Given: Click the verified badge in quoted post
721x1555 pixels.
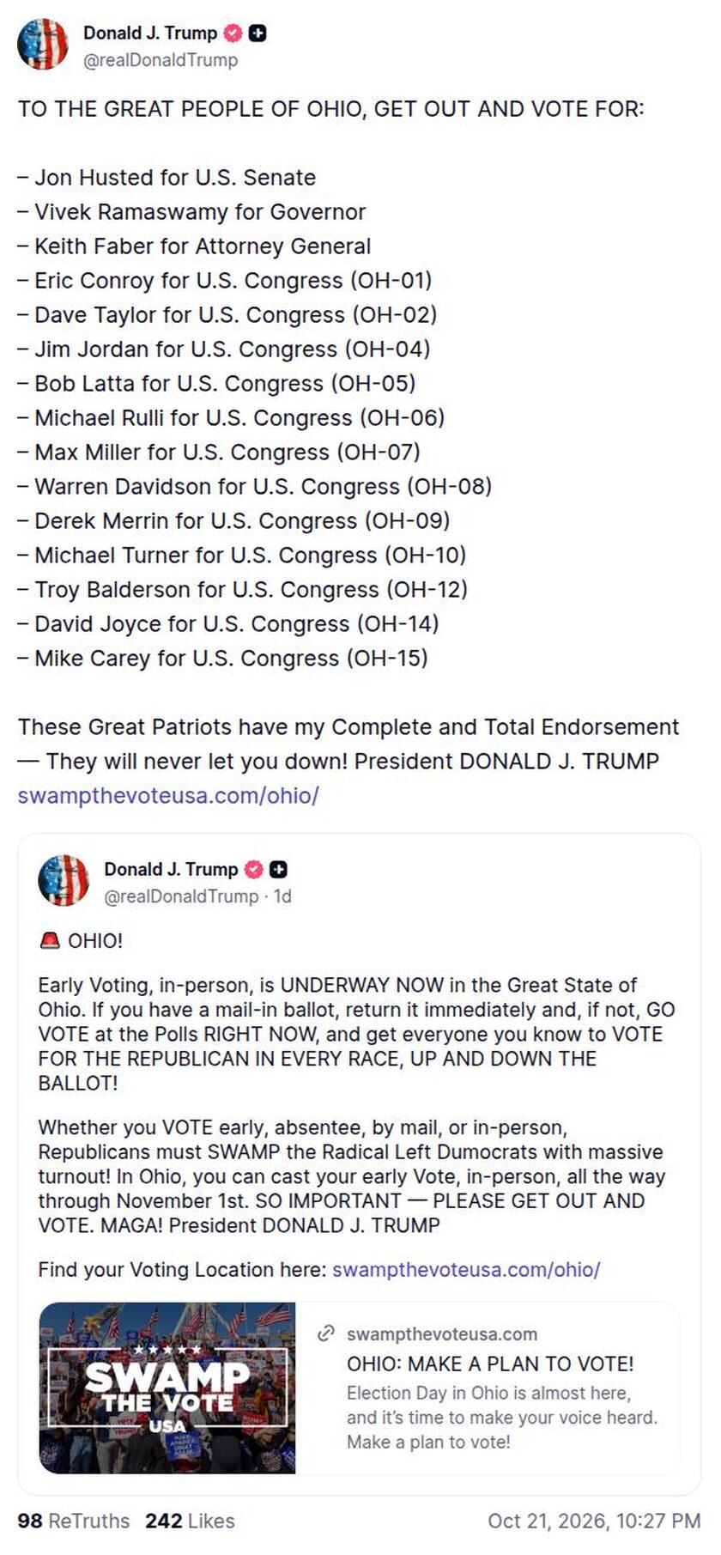Looking at the screenshot, I should [x=254, y=869].
